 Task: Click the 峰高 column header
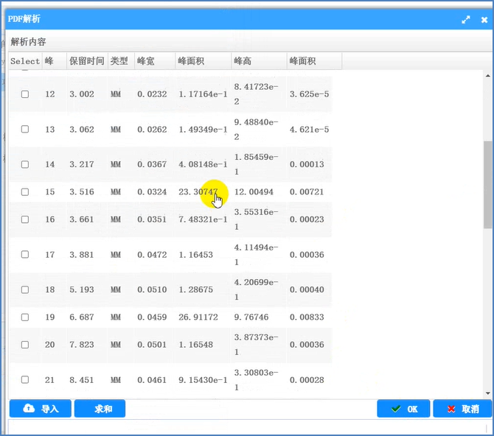point(243,61)
